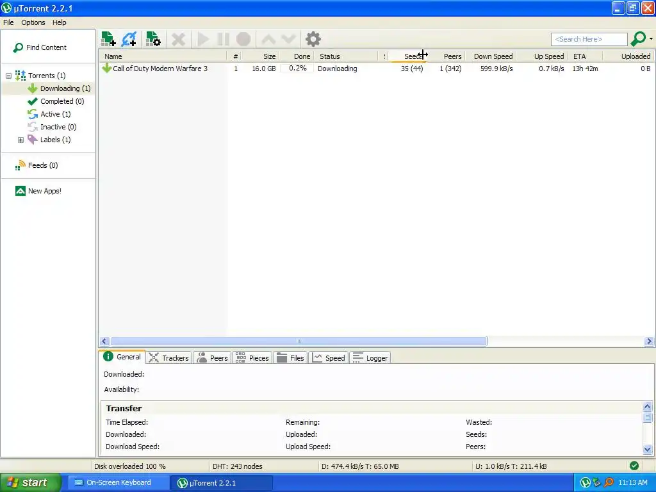Select the Active (1) category
Image resolution: width=656 pixels, height=492 pixels.
[x=49, y=114]
